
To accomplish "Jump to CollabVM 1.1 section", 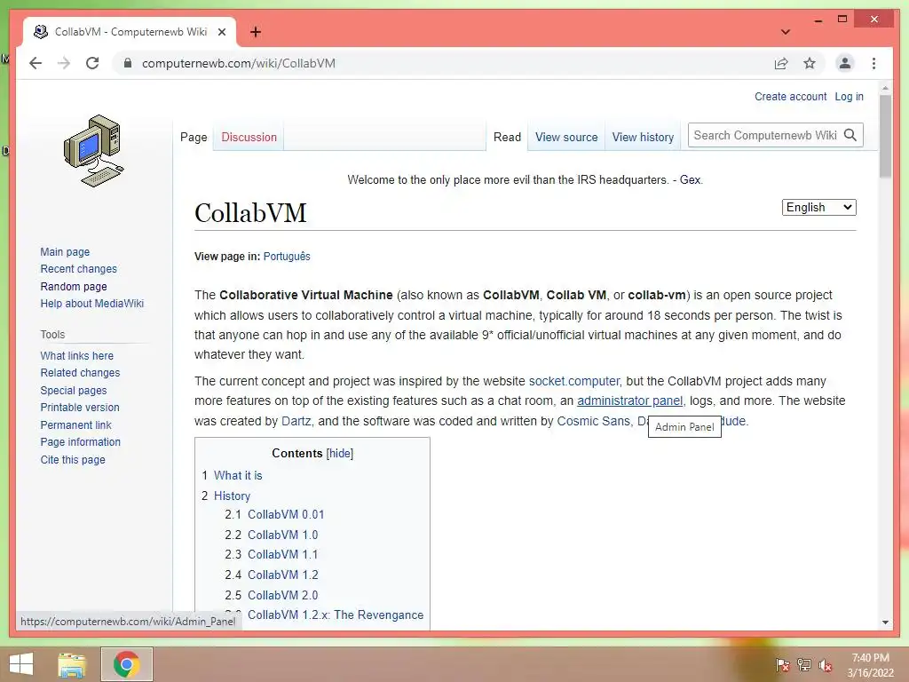I will click(x=282, y=554).
